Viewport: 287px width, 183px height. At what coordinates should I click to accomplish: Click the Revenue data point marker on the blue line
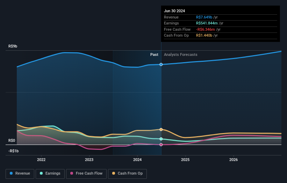point(161,64)
